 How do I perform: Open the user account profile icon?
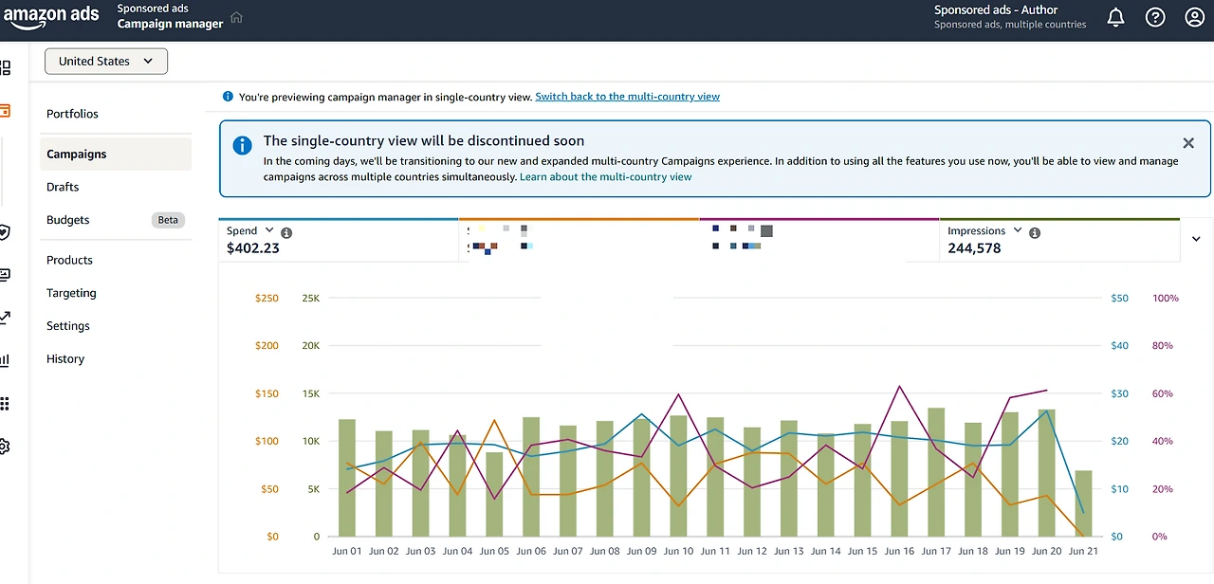[x=1194, y=17]
